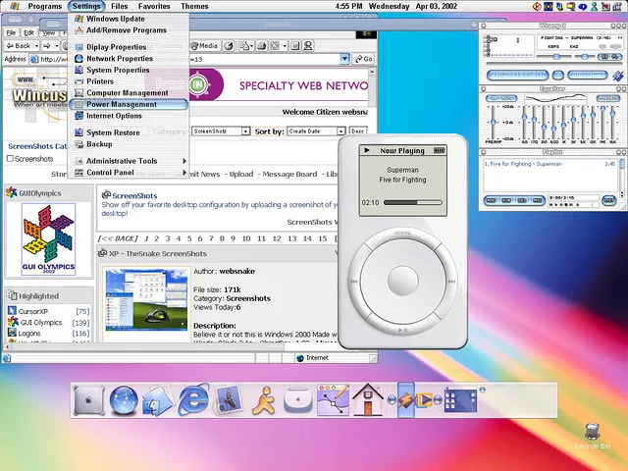The image size is (628, 471).
Task: Open the Mail stamp icon in dock
Action: [x=229, y=400]
